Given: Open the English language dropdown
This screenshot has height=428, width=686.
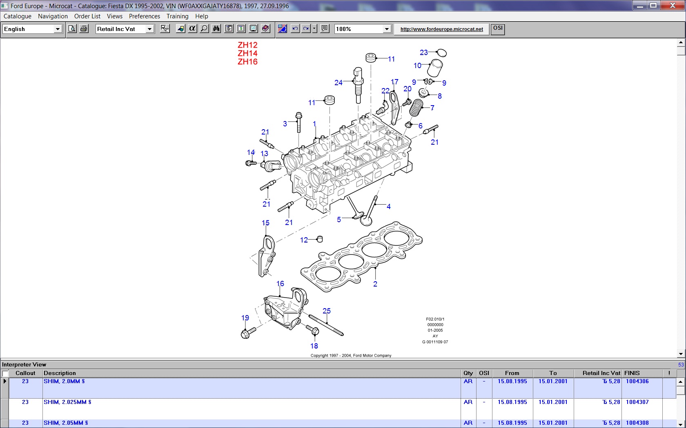Looking at the screenshot, I should pos(58,29).
